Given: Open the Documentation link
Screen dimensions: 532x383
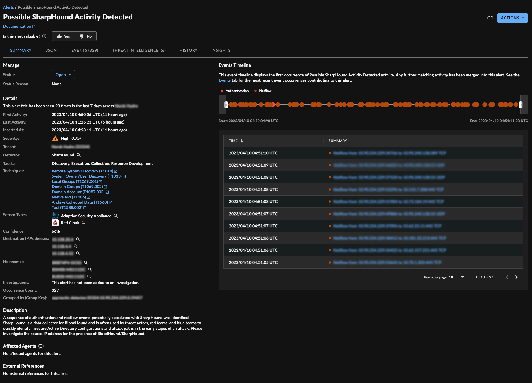Looking at the screenshot, I should (x=19, y=26).
